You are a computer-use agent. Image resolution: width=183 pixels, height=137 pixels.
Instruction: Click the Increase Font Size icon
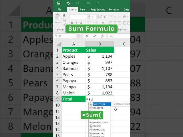[x=100, y=17]
